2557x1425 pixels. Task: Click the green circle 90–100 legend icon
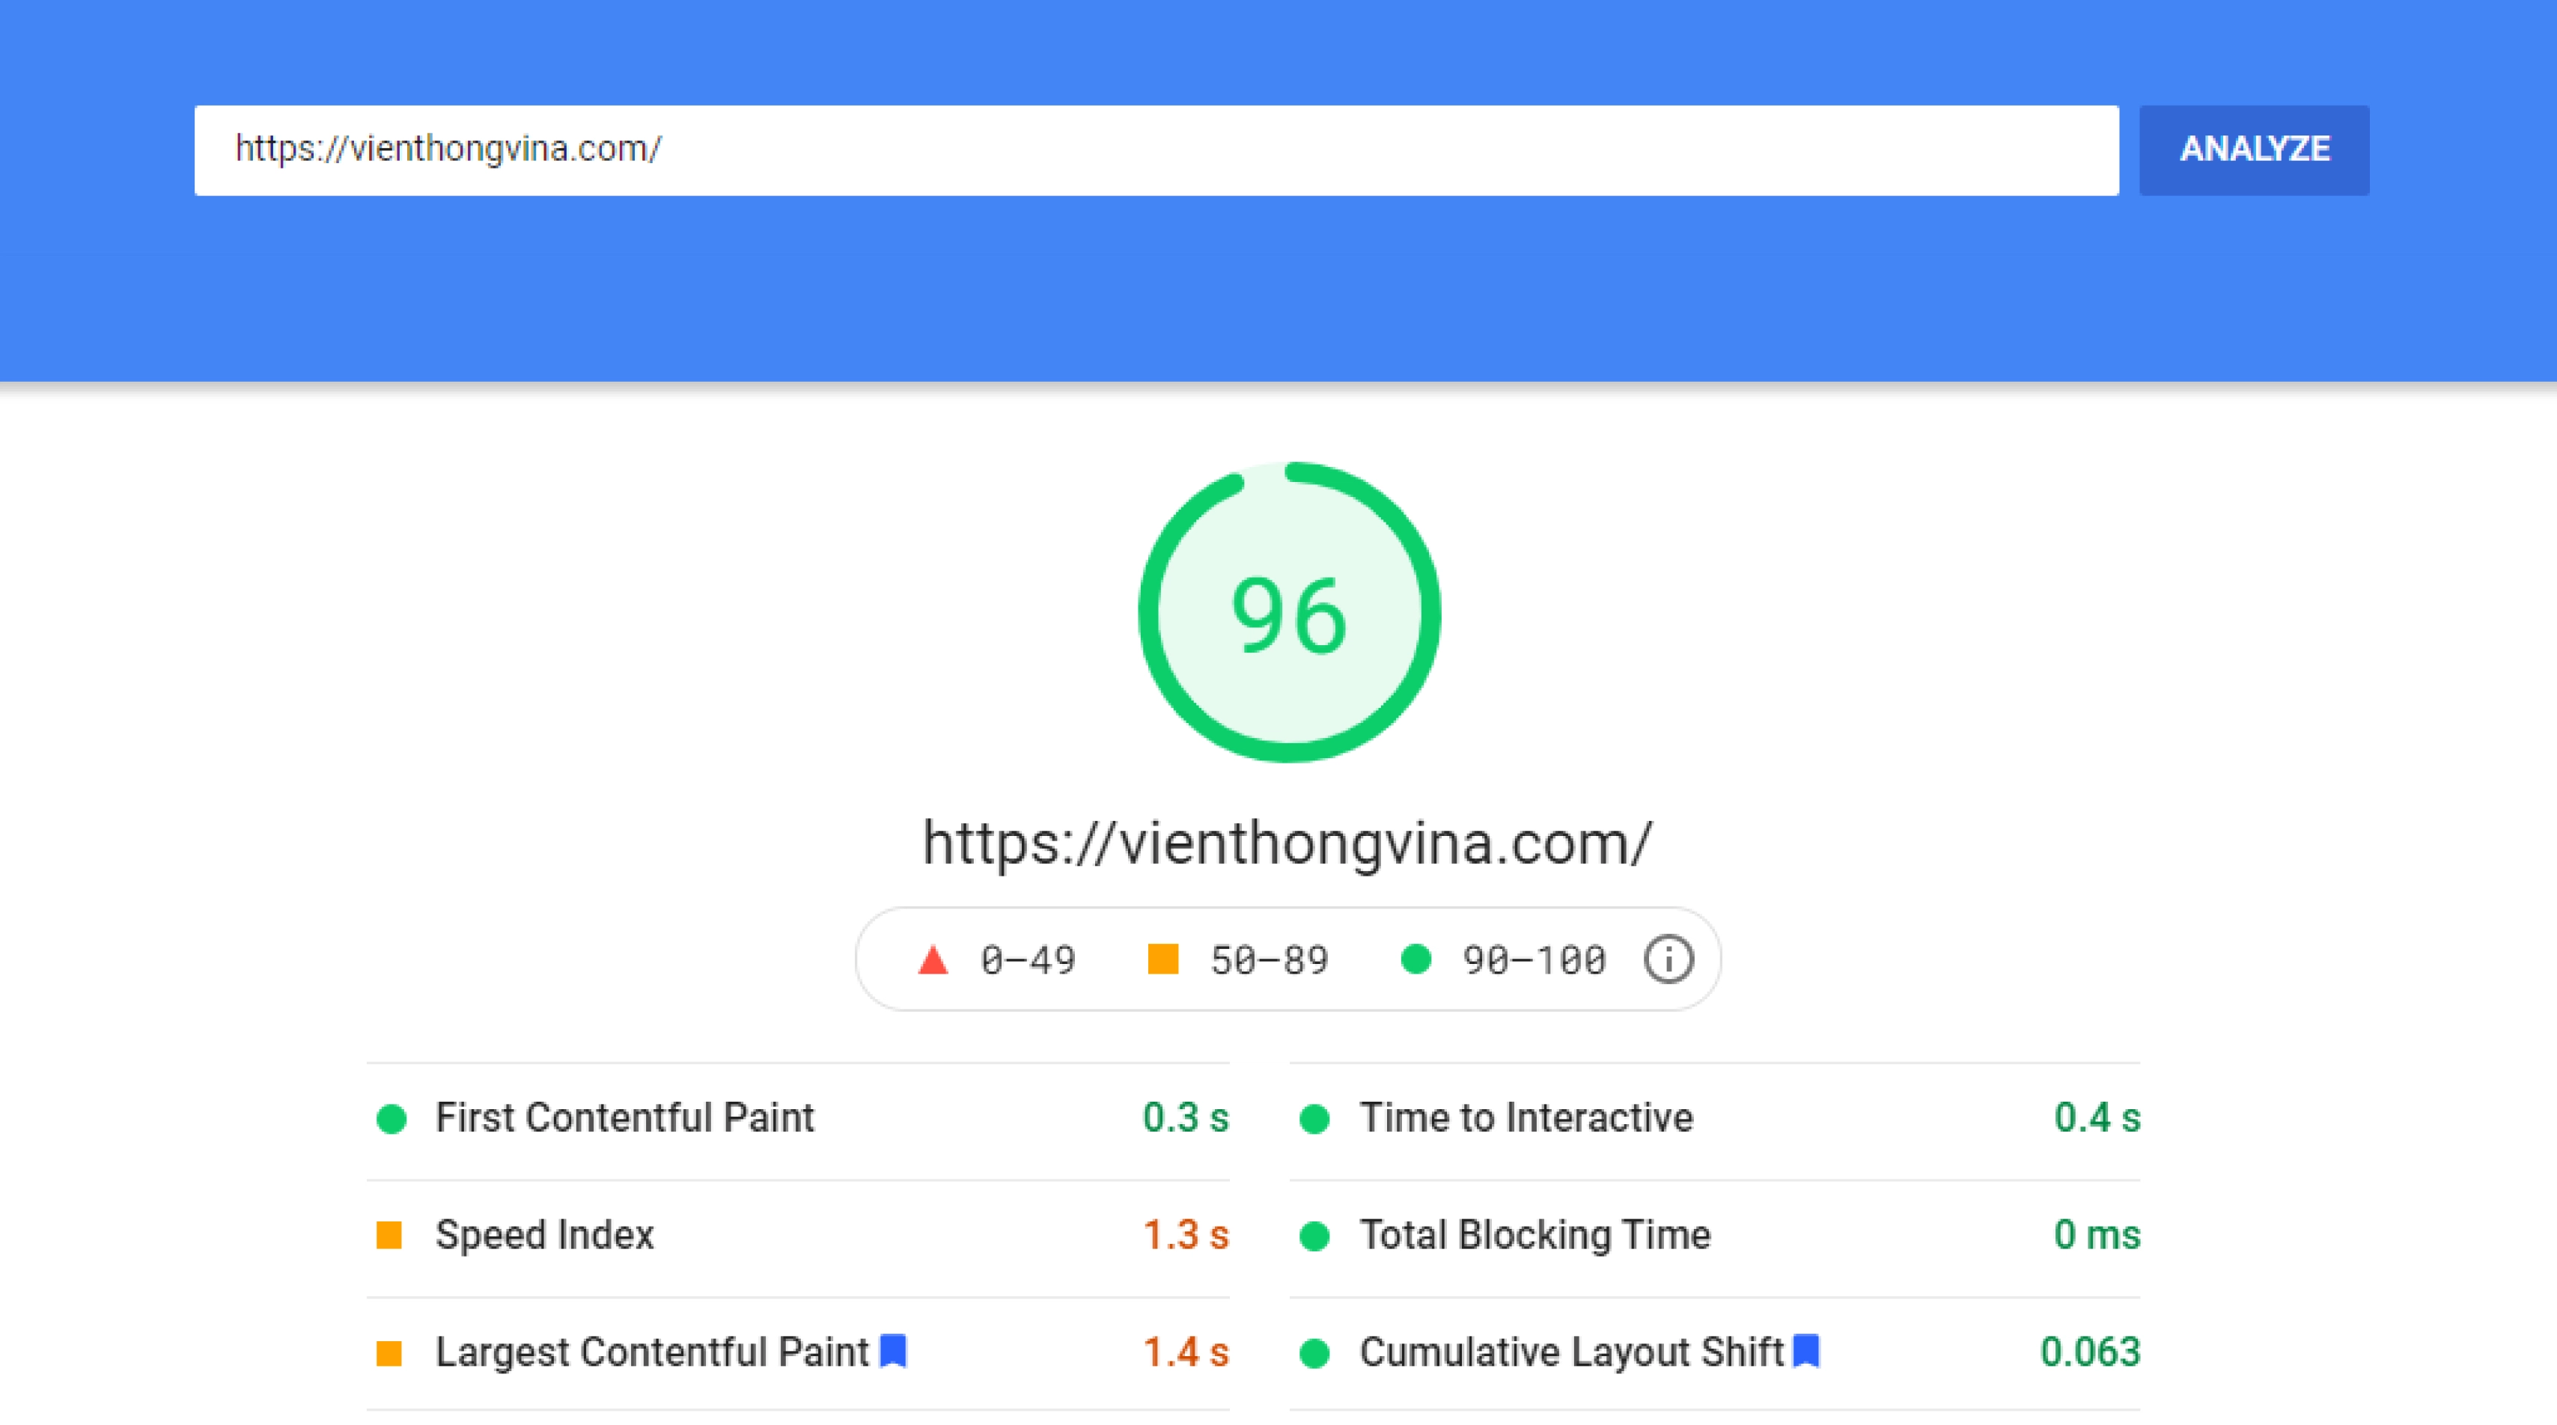click(1415, 959)
